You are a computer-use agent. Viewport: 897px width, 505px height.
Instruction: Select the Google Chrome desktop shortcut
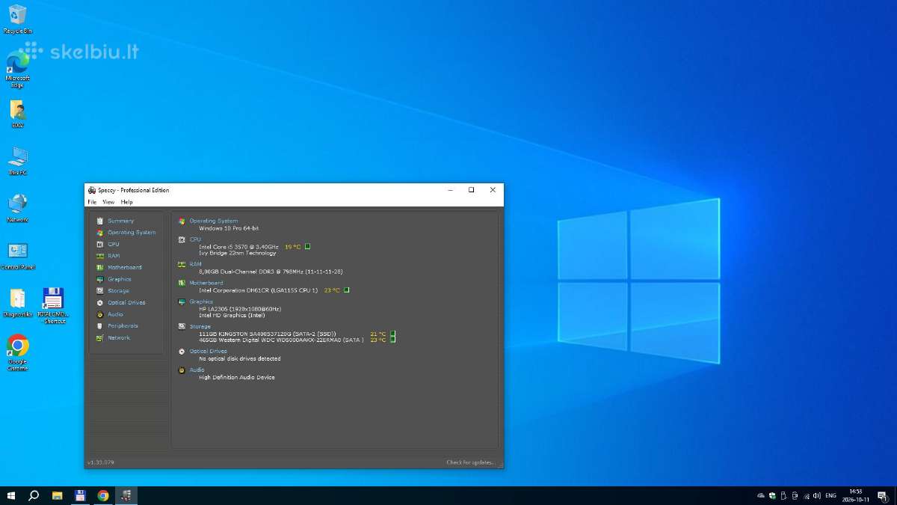coord(17,352)
